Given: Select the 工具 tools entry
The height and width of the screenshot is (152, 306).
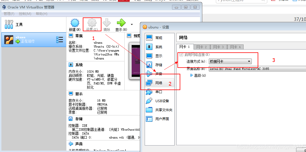Looking at the screenshot, I should pyautogui.click(x=34, y=24).
